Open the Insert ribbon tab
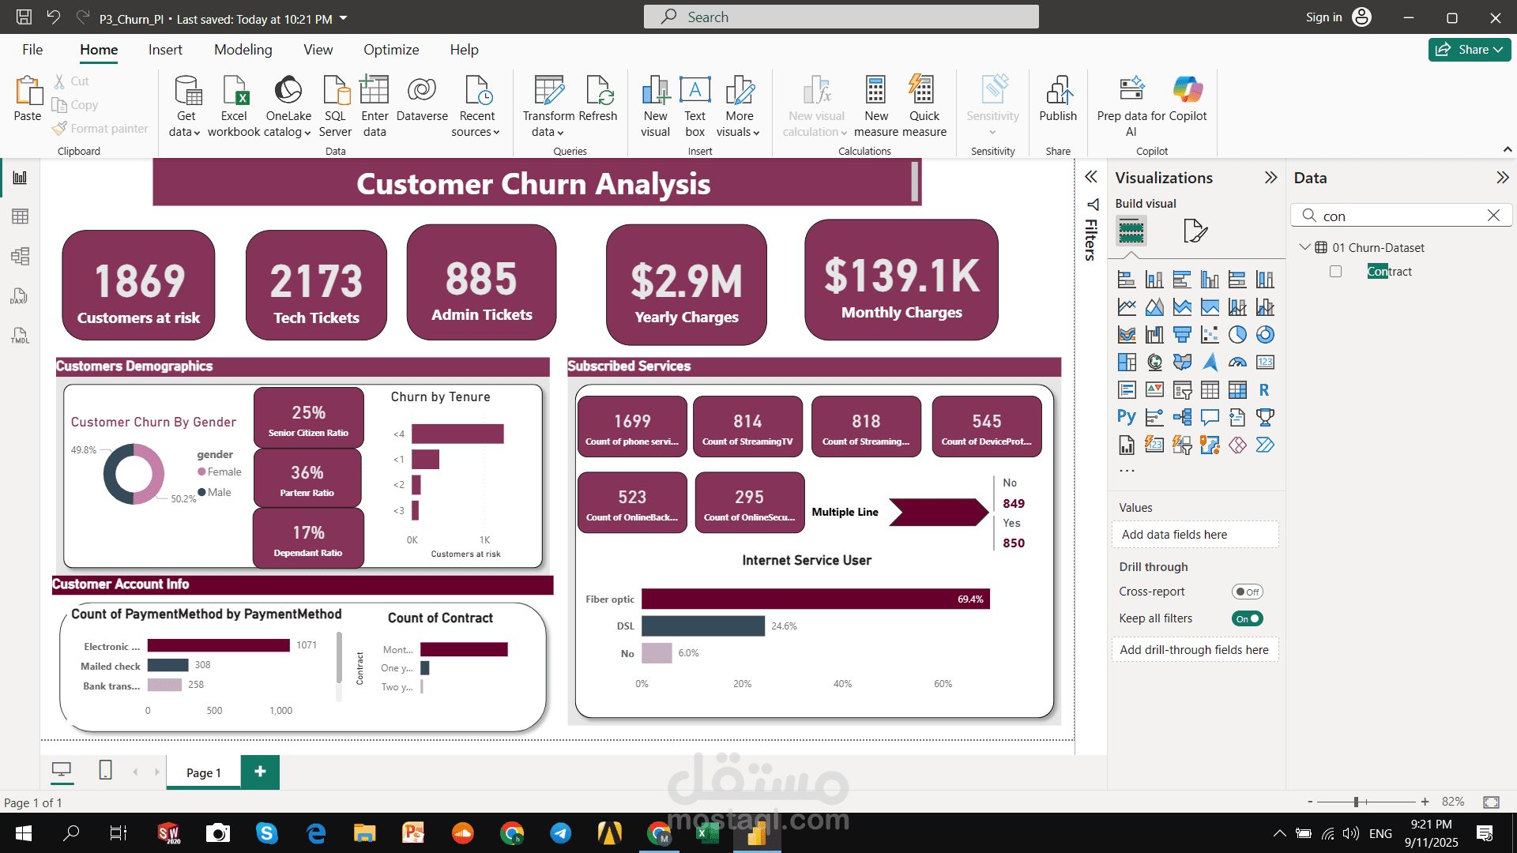Screen dimensions: 1517x853 [x=165, y=50]
